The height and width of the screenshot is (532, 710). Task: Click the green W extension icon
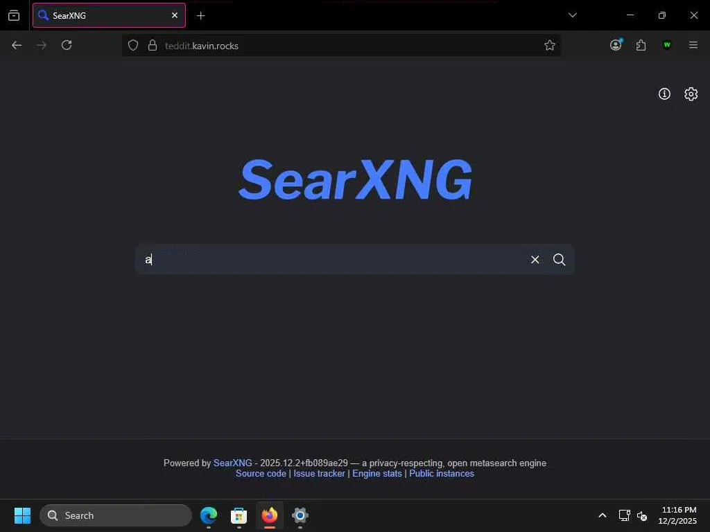[666, 45]
